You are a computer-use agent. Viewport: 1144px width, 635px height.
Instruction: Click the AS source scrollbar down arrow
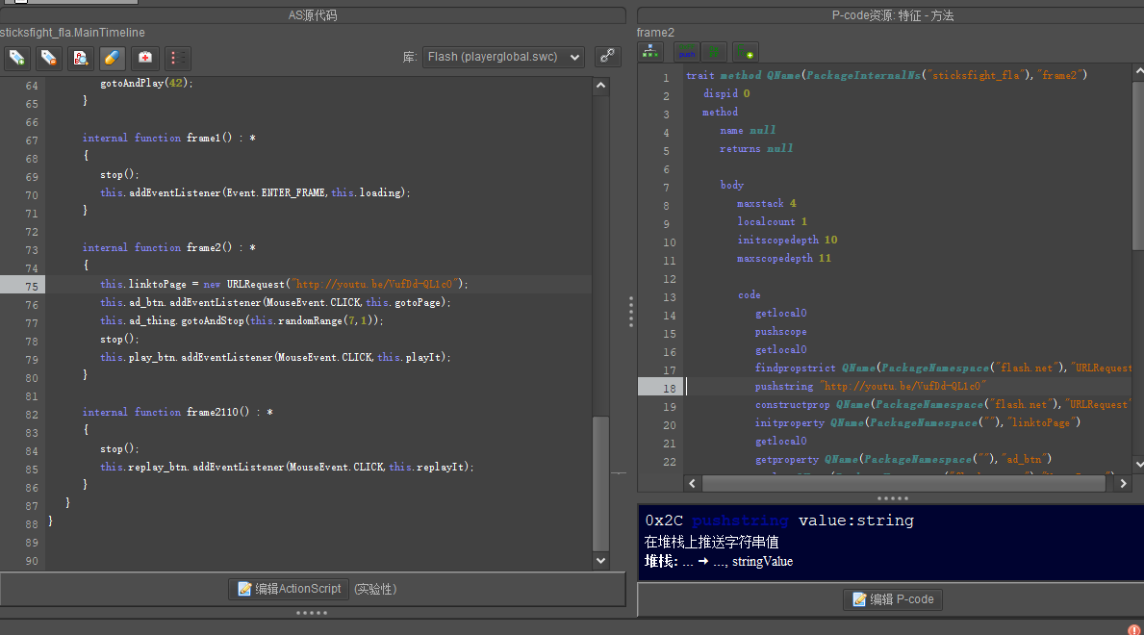(x=601, y=560)
